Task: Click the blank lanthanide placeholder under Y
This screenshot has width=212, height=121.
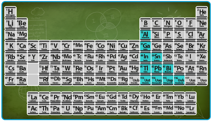Action: tap(33, 68)
